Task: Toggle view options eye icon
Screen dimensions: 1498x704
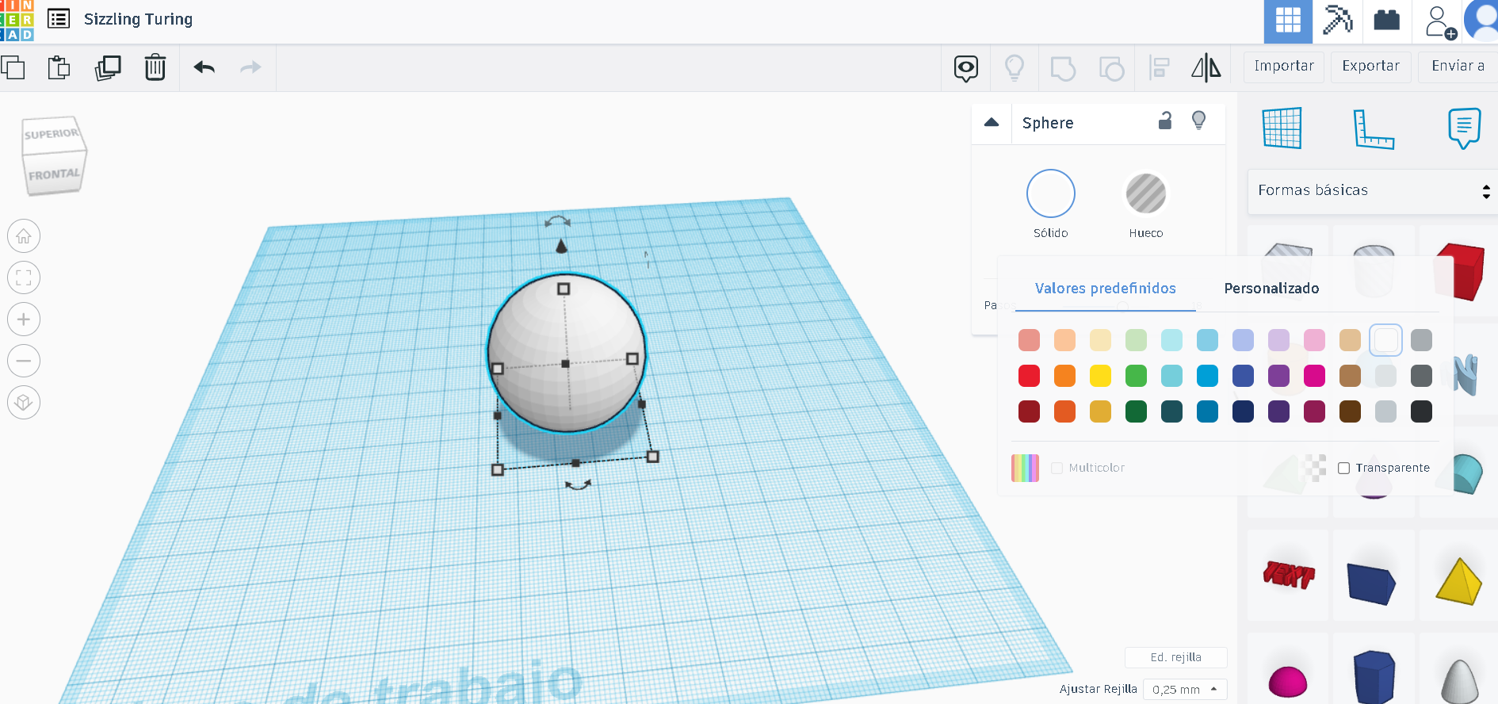Action: click(966, 68)
